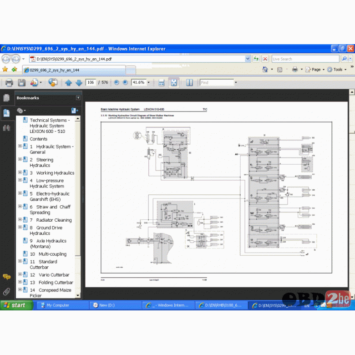This screenshot has width=355, height=355.
Task: Switch to New (D:) taskbar window
Action: 115,305
